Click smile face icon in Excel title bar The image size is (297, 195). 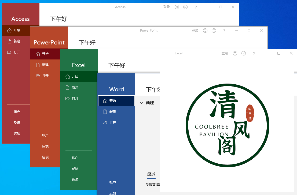[x=235, y=53]
